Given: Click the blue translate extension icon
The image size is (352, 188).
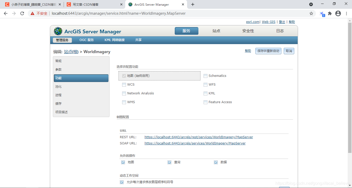Looking at the screenshot, I should (x=322, y=14).
